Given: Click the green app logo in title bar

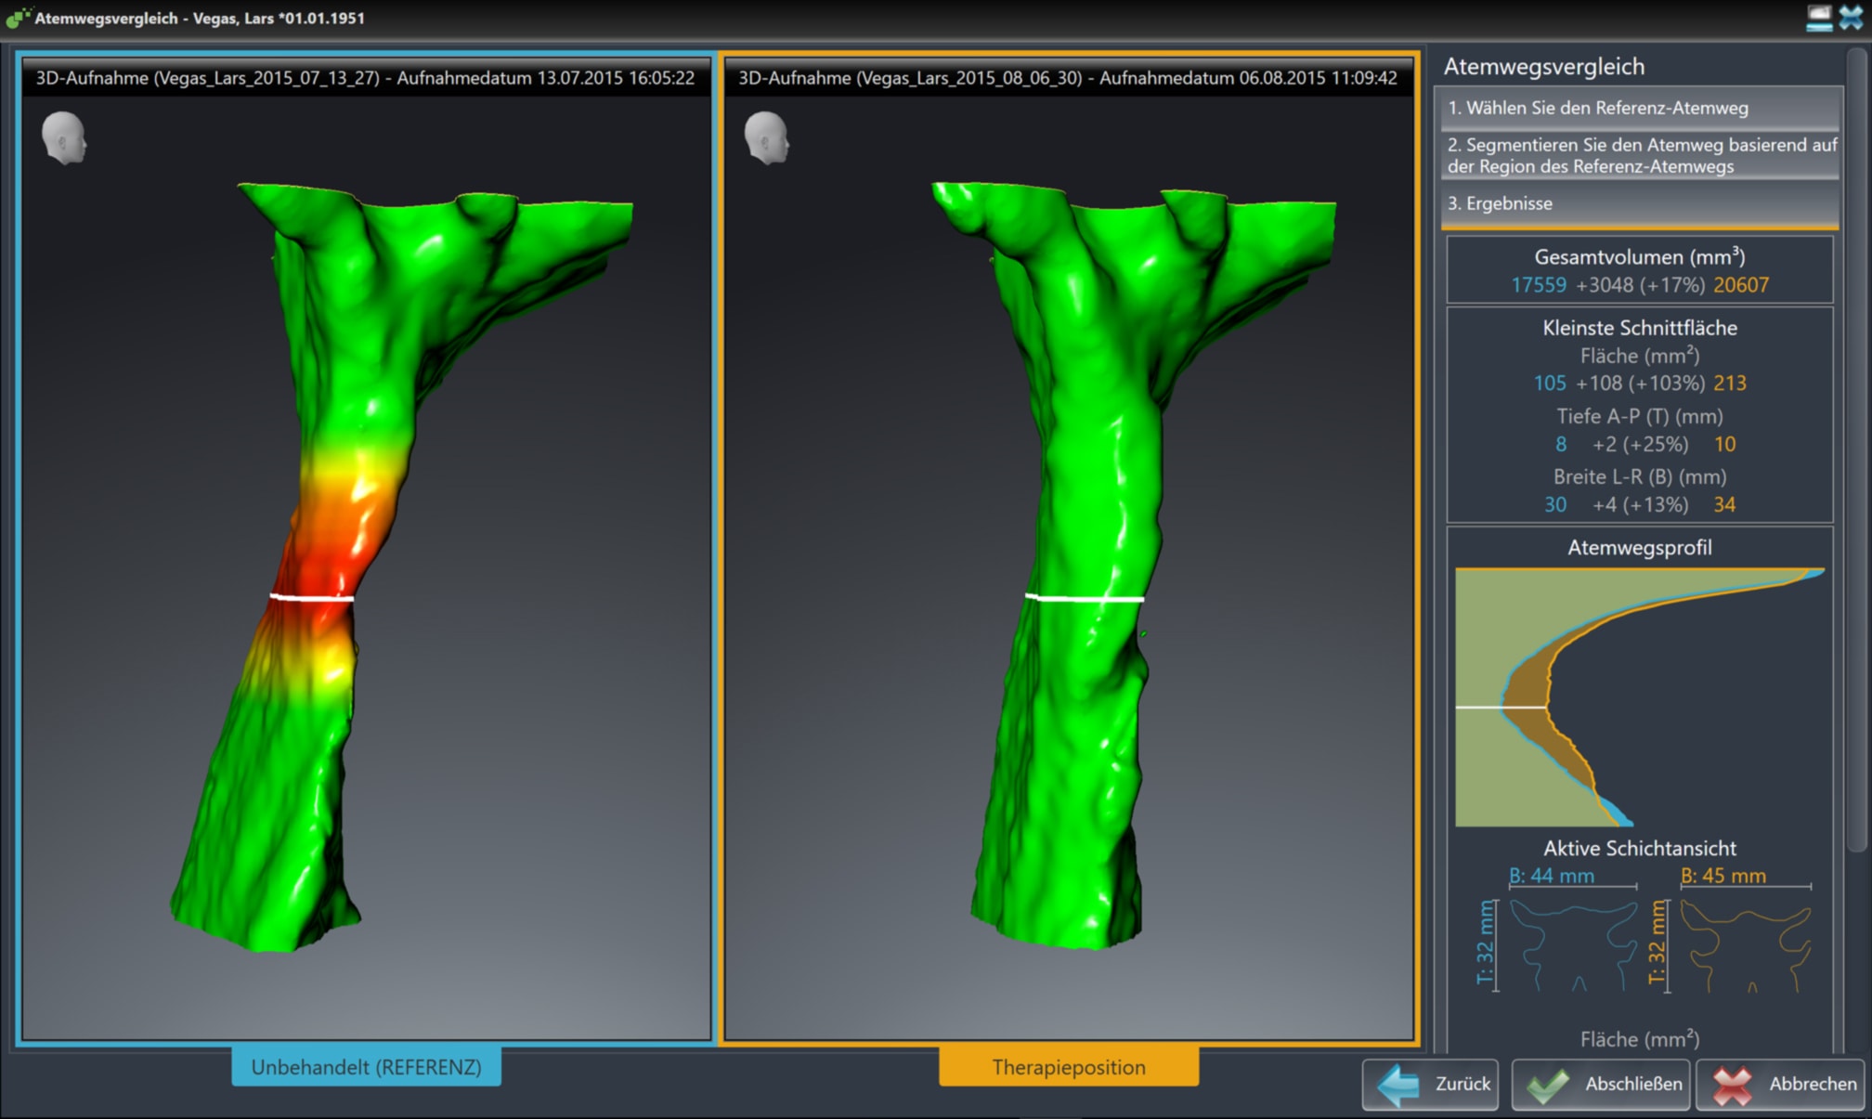Looking at the screenshot, I should tap(17, 18).
